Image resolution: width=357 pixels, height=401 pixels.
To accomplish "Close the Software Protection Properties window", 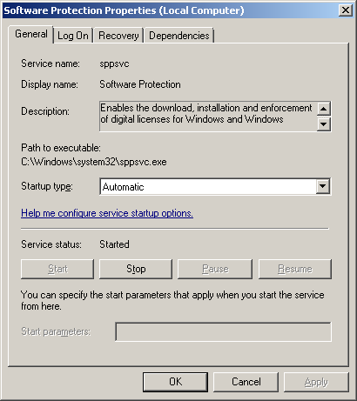I will pos(346,10).
